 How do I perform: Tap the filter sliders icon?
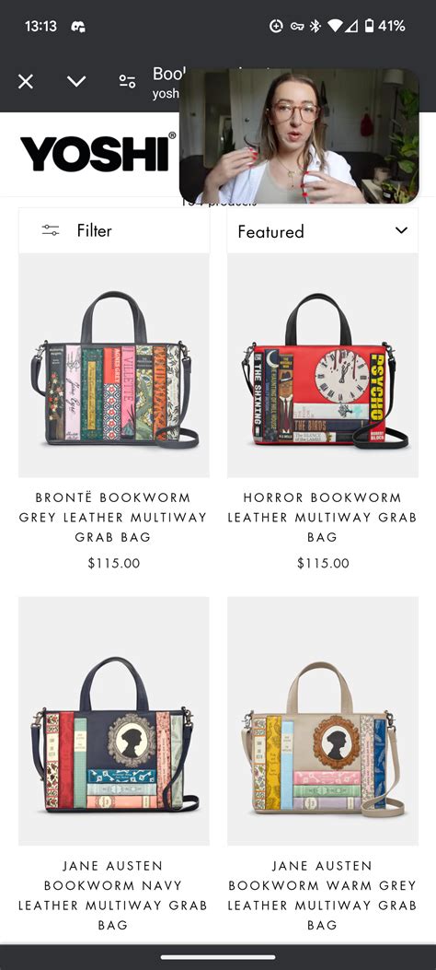coord(51,230)
